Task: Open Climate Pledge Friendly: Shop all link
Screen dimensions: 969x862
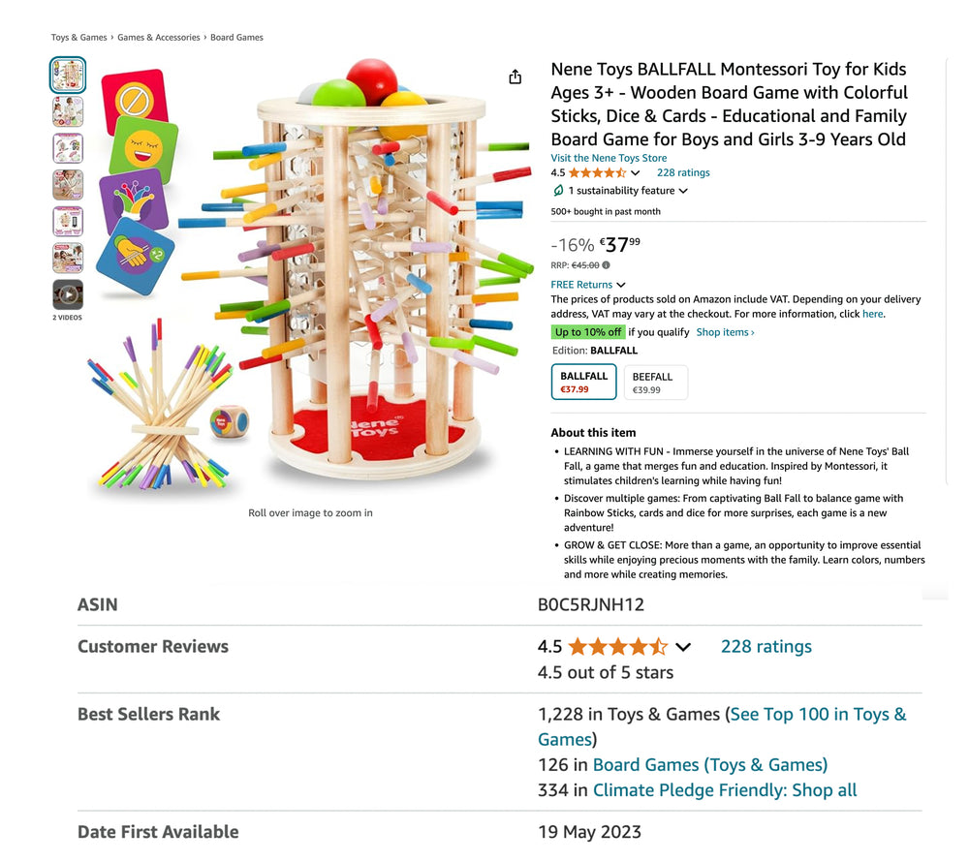Action: (x=725, y=790)
